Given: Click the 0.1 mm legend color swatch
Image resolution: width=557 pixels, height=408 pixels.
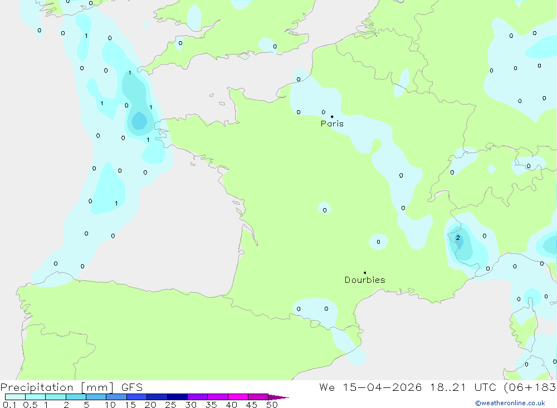Looking at the screenshot, I should 15,397.
